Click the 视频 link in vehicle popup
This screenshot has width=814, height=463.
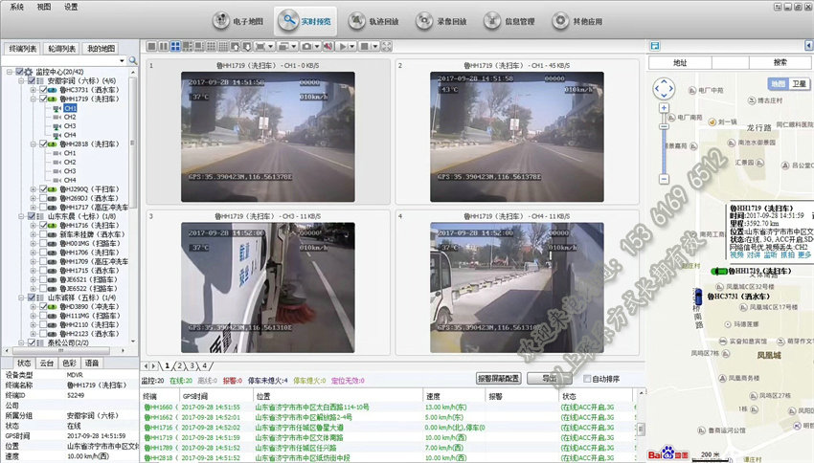736,254
